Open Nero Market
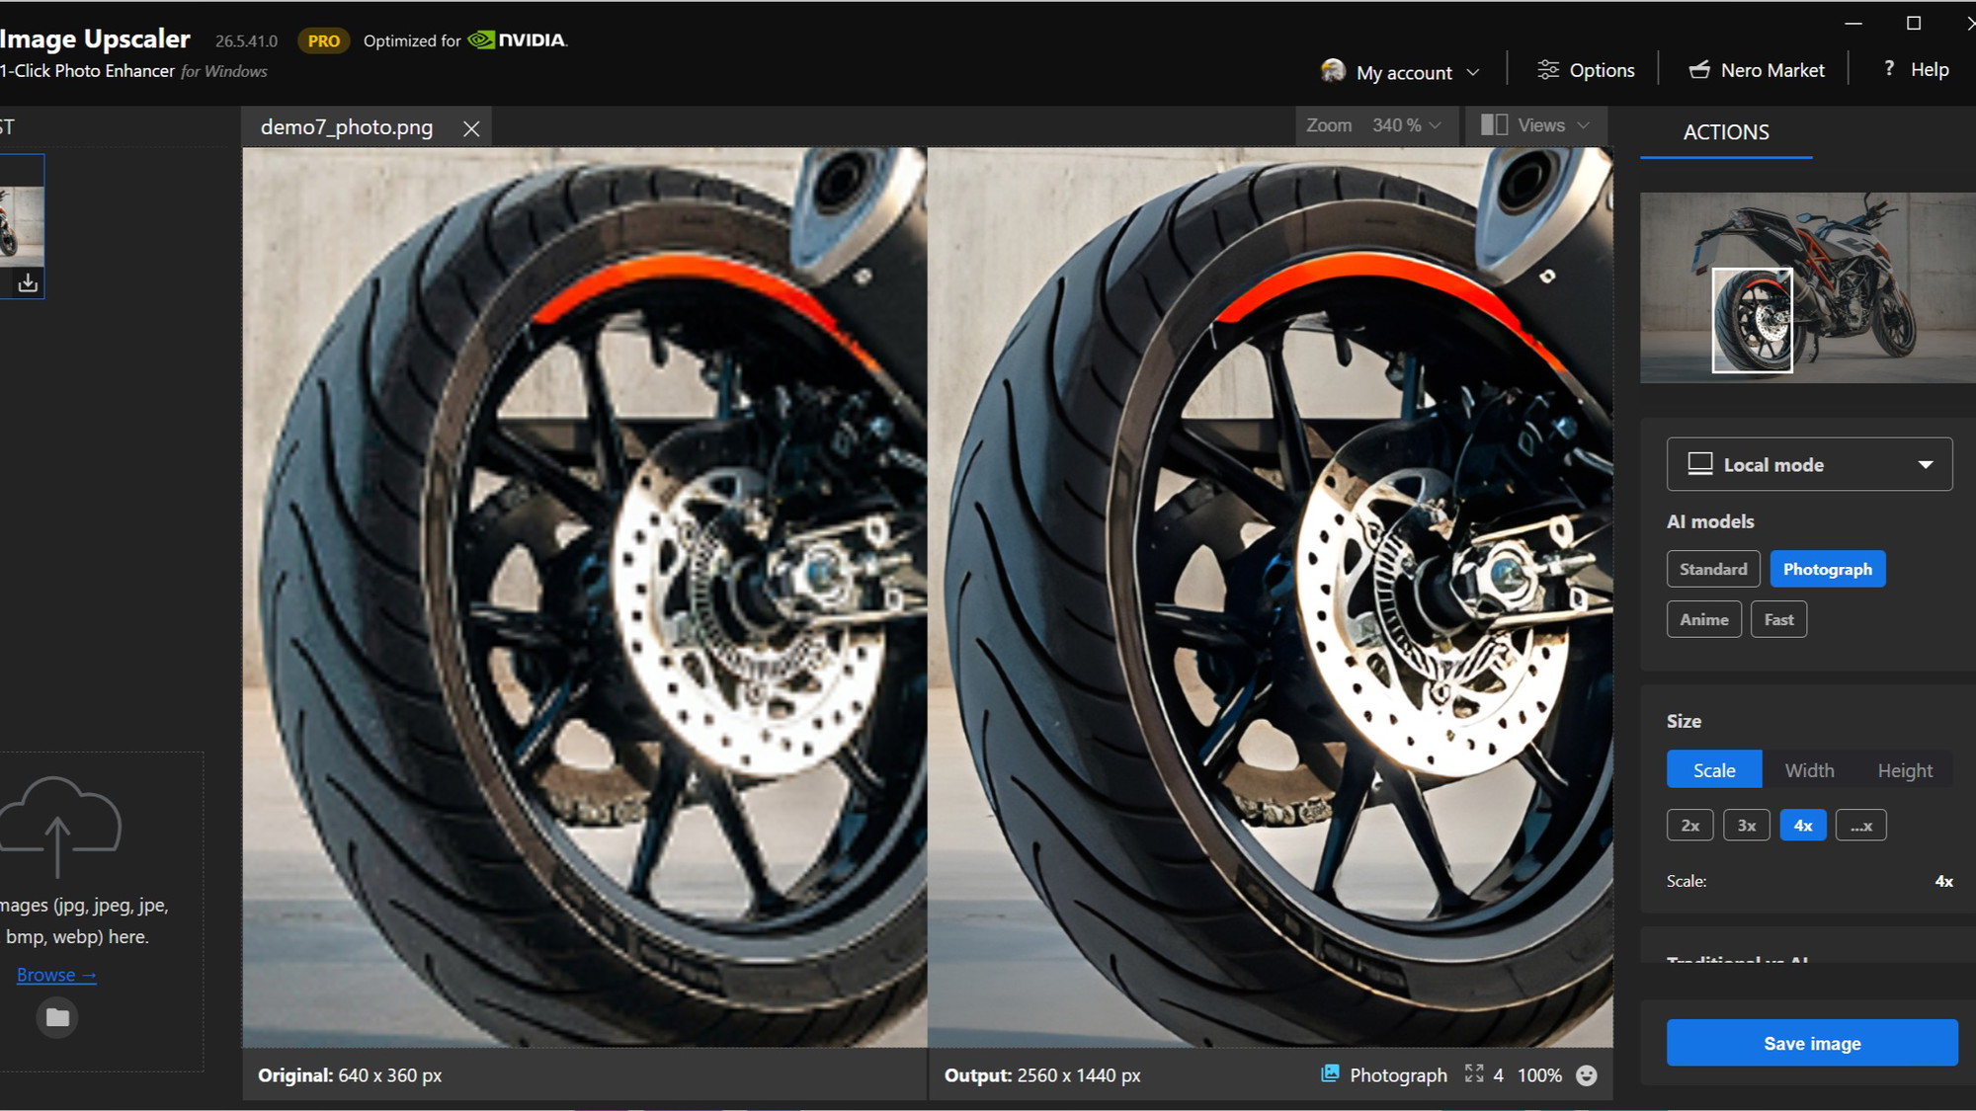Screen dimensions: 1976x1111 pos(1756,70)
